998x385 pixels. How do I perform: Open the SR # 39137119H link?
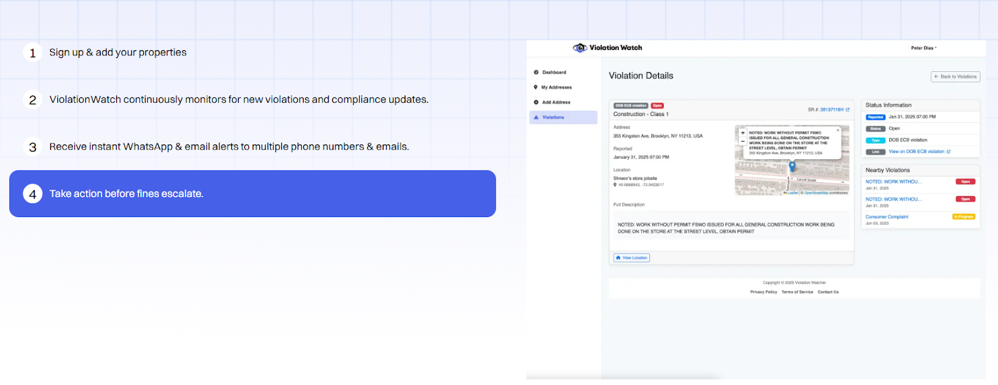pyautogui.click(x=835, y=110)
